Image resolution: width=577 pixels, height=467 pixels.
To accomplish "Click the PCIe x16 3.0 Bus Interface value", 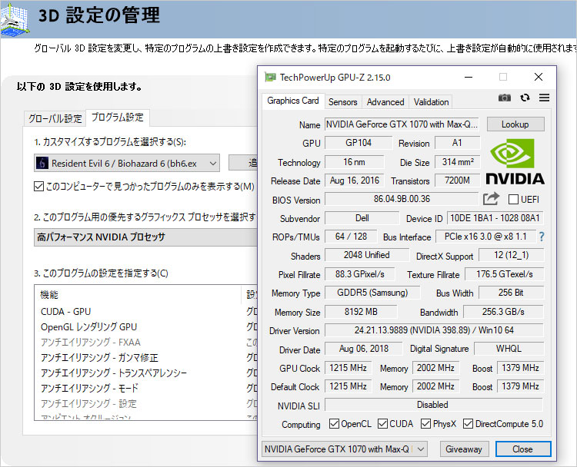I will tap(485, 237).
